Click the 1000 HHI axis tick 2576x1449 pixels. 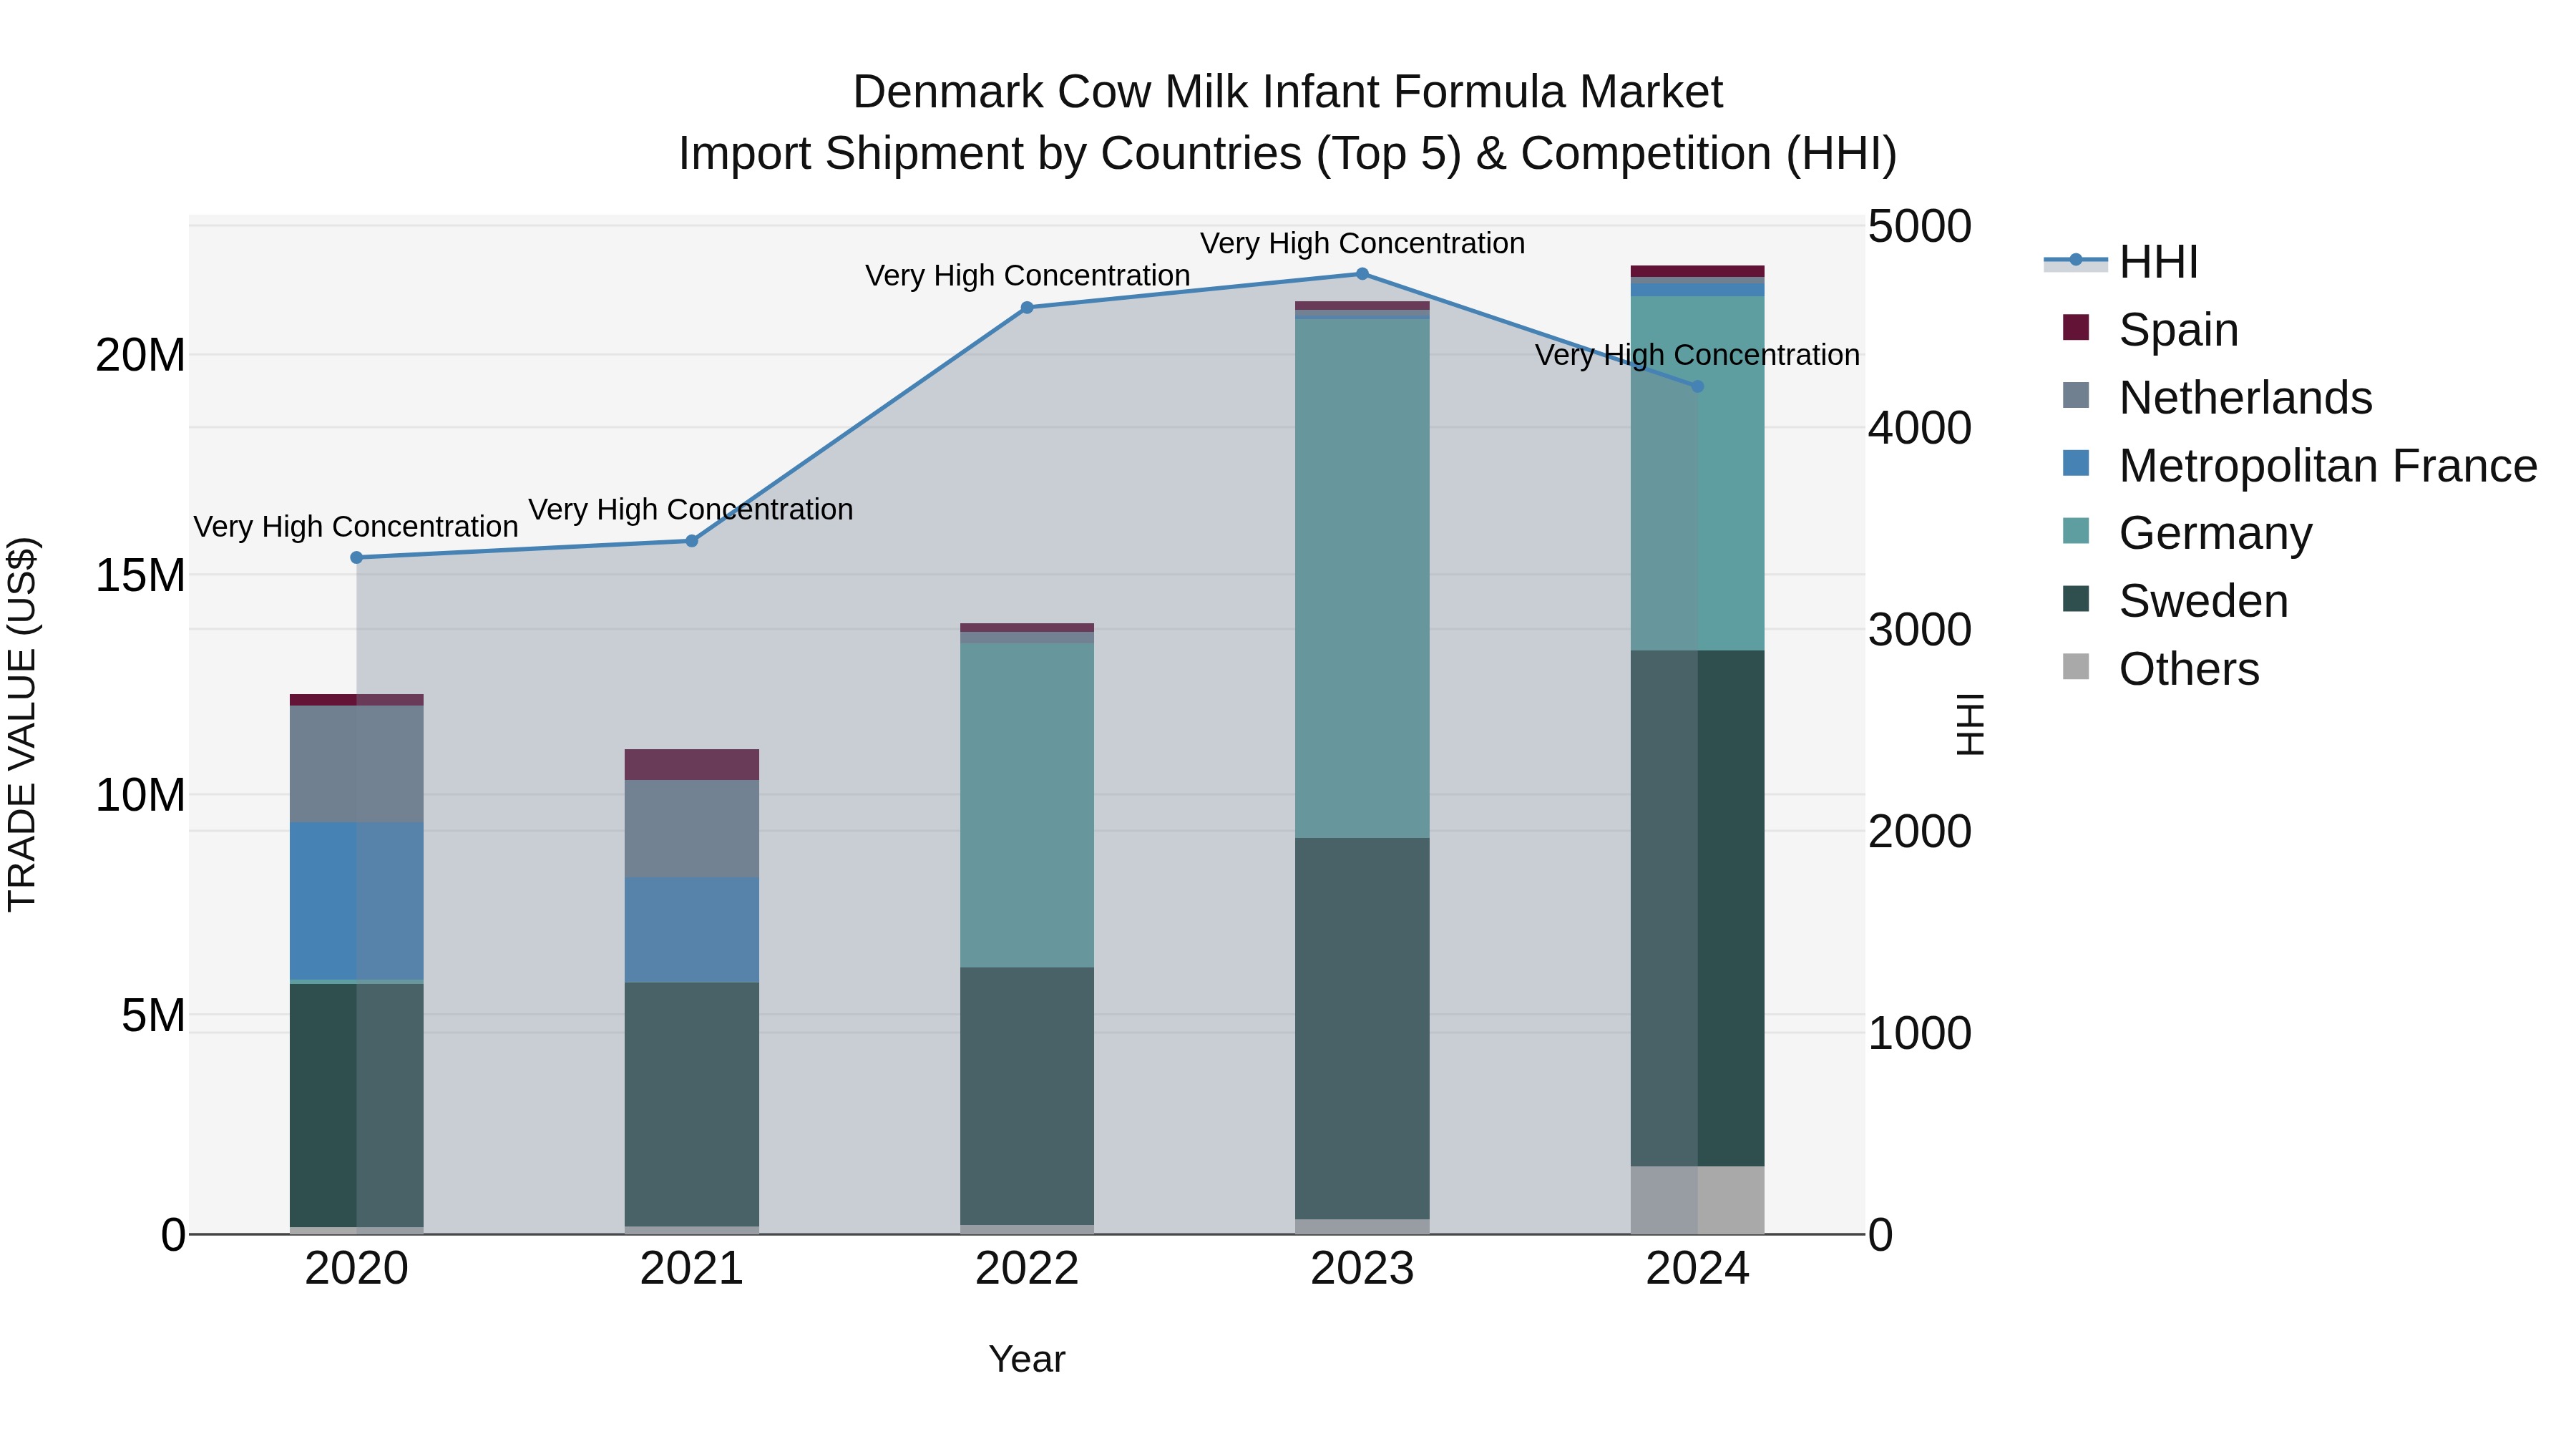point(1920,1033)
